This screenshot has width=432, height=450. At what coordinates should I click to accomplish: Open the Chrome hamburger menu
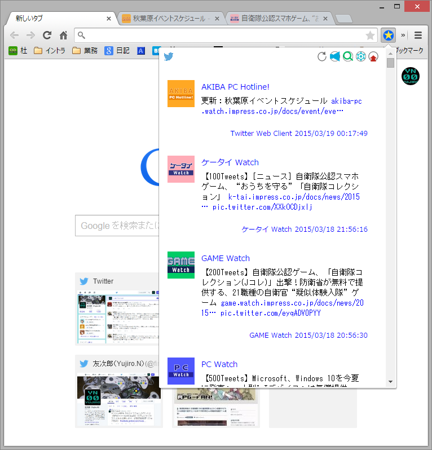tap(418, 36)
